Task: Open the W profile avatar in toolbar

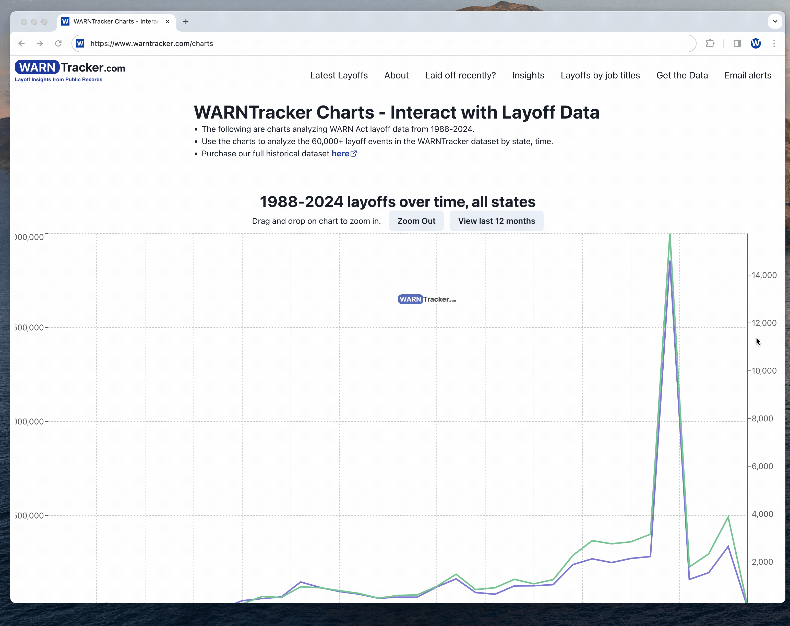Action: click(x=756, y=44)
